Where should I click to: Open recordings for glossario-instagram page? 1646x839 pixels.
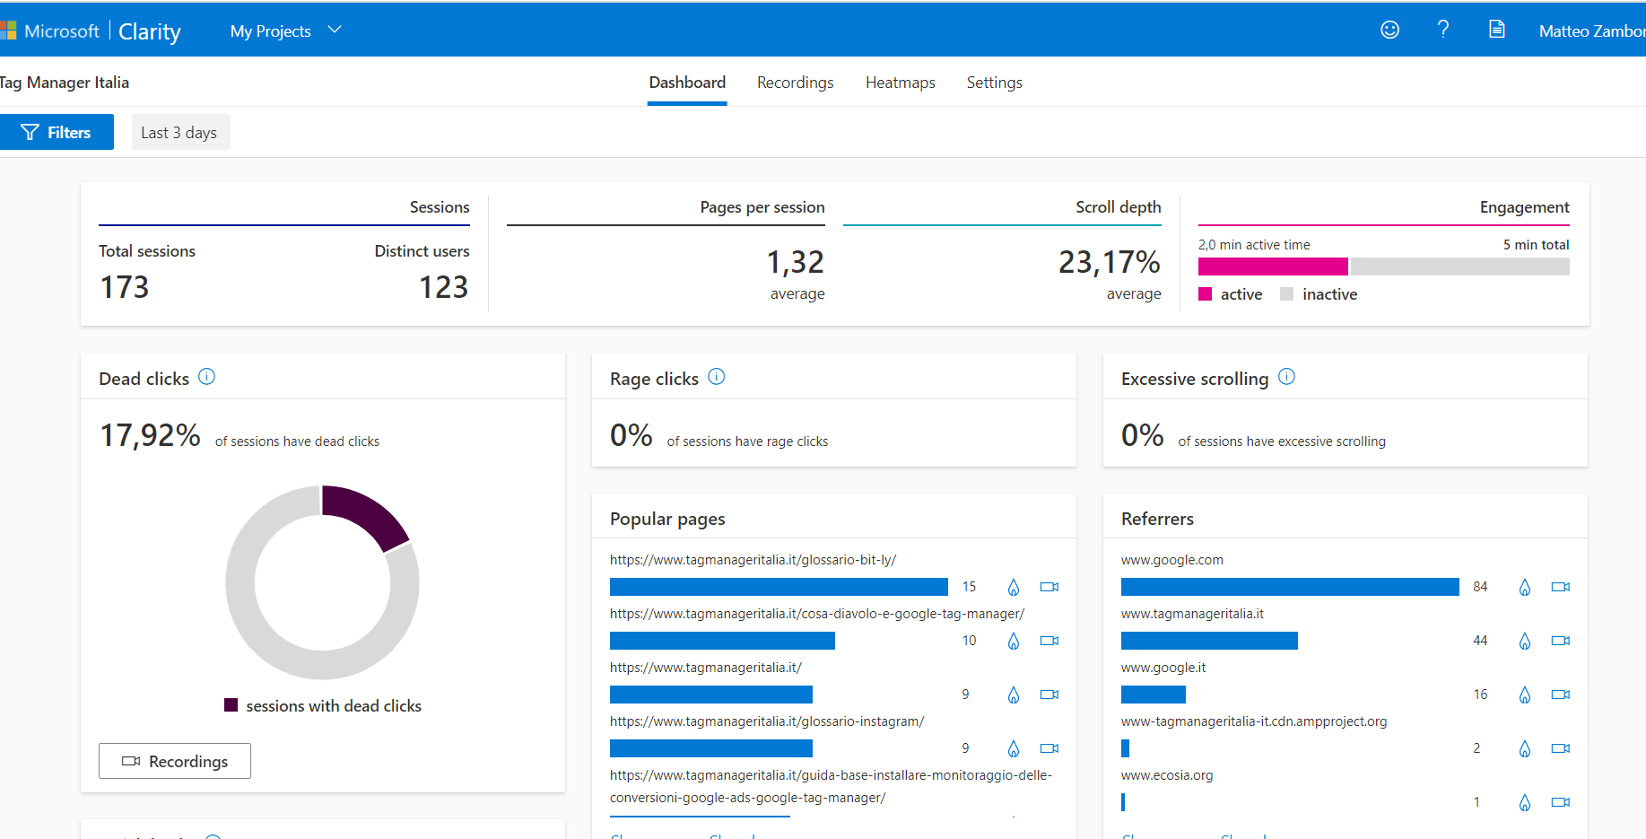coord(1049,748)
